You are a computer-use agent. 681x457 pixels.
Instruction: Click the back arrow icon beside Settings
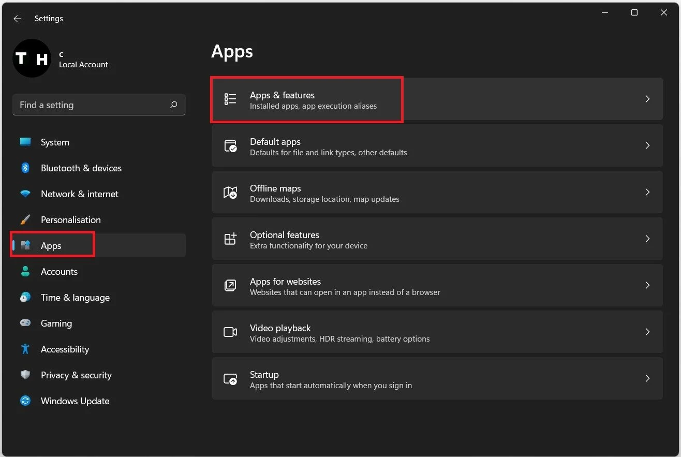pyautogui.click(x=18, y=19)
